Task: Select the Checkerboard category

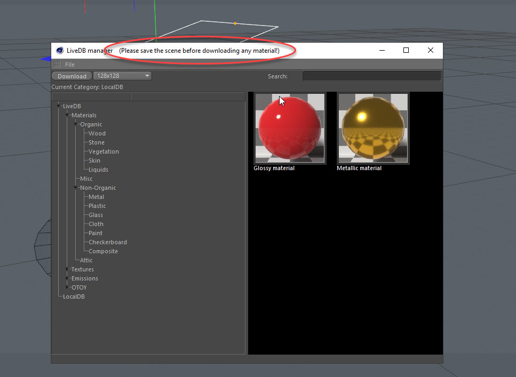Action: (108, 242)
